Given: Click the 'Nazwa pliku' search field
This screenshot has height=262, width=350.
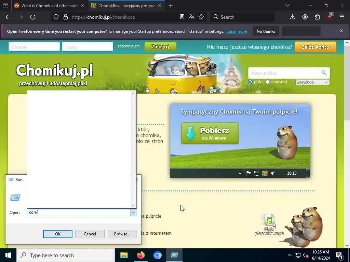Looking at the screenshot, I should [x=283, y=73].
